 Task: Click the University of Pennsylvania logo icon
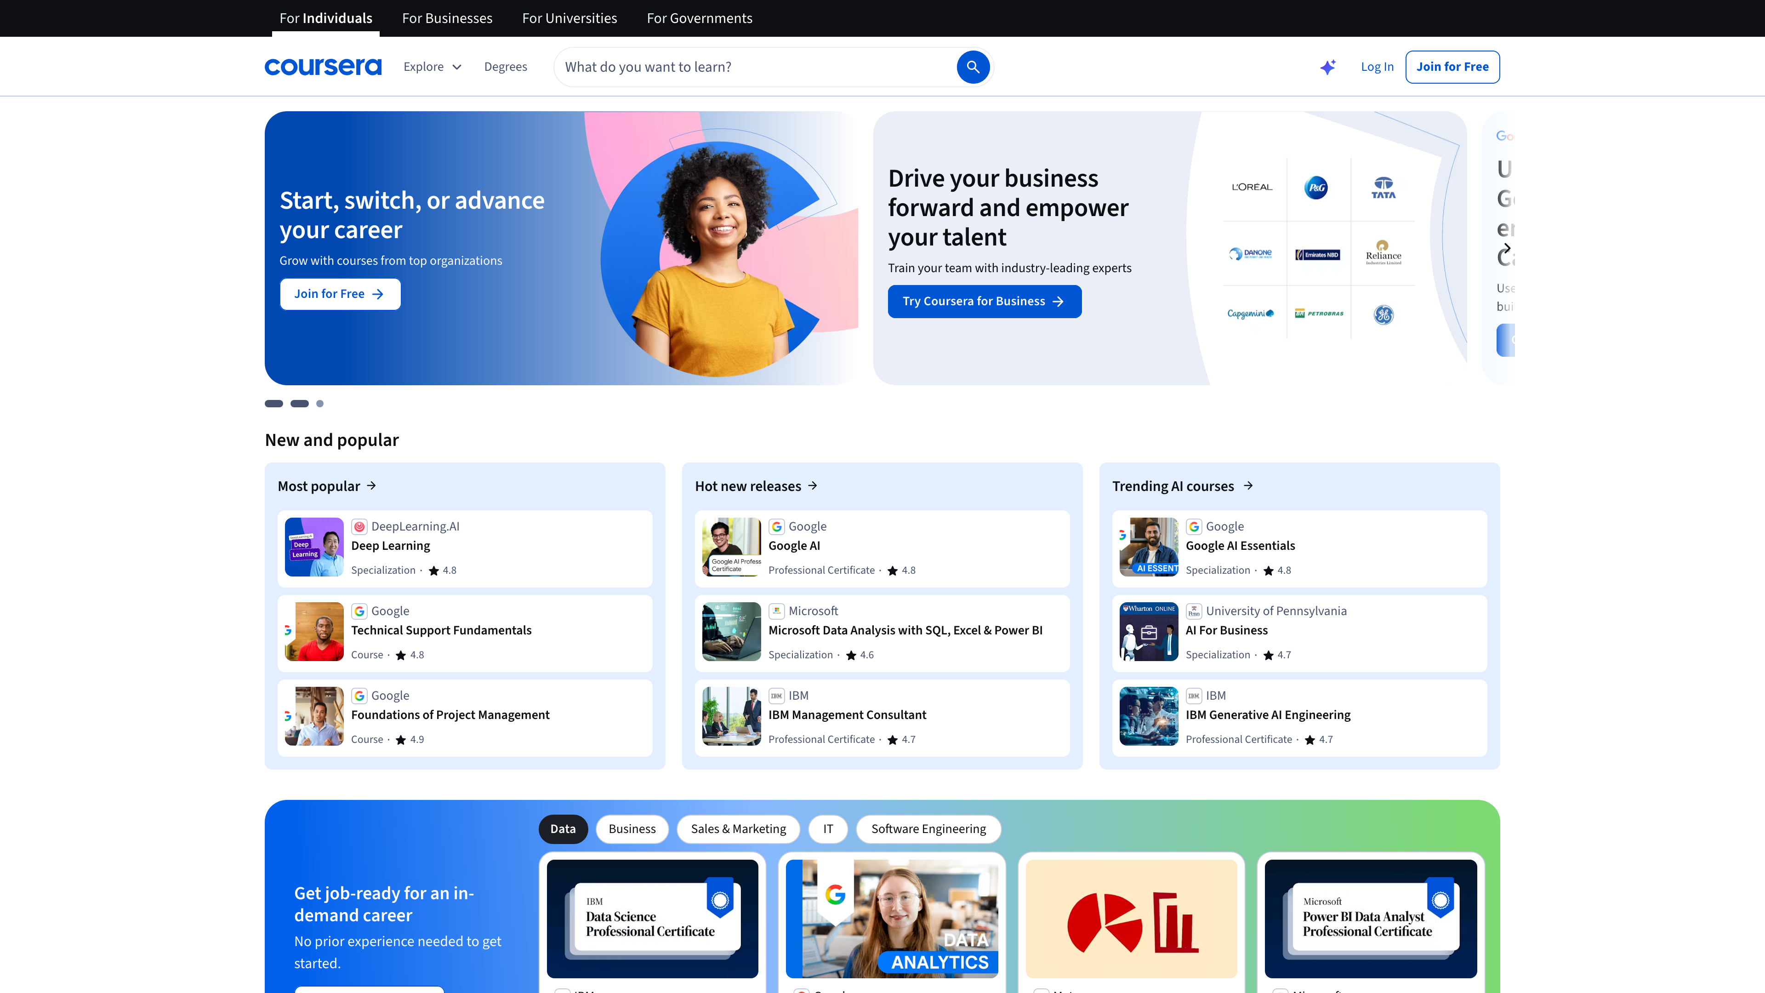(x=1194, y=611)
